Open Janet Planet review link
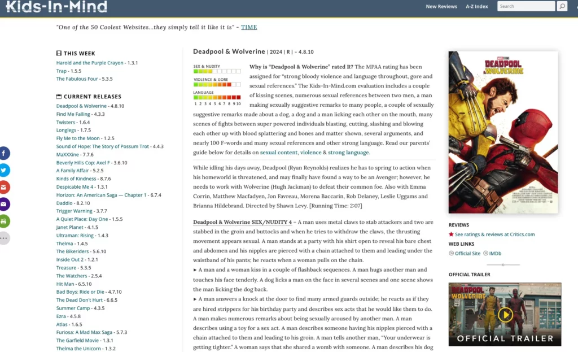Image resolution: width=578 pixels, height=352 pixels. coord(69,227)
